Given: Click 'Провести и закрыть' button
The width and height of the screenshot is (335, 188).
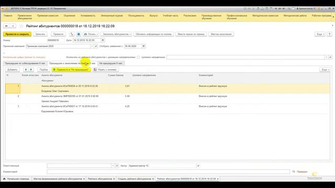Looking at the screenshot, I should [17, 34].
